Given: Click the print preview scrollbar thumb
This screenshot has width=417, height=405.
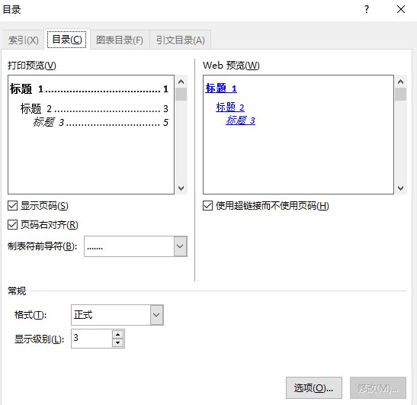Looking at the screenshot, I should coord(181,95).
